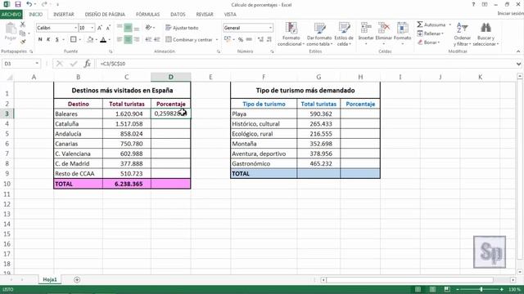Decrease the cell indent
This screenshot has width=524, height=294.
click(x=148, y=40)
